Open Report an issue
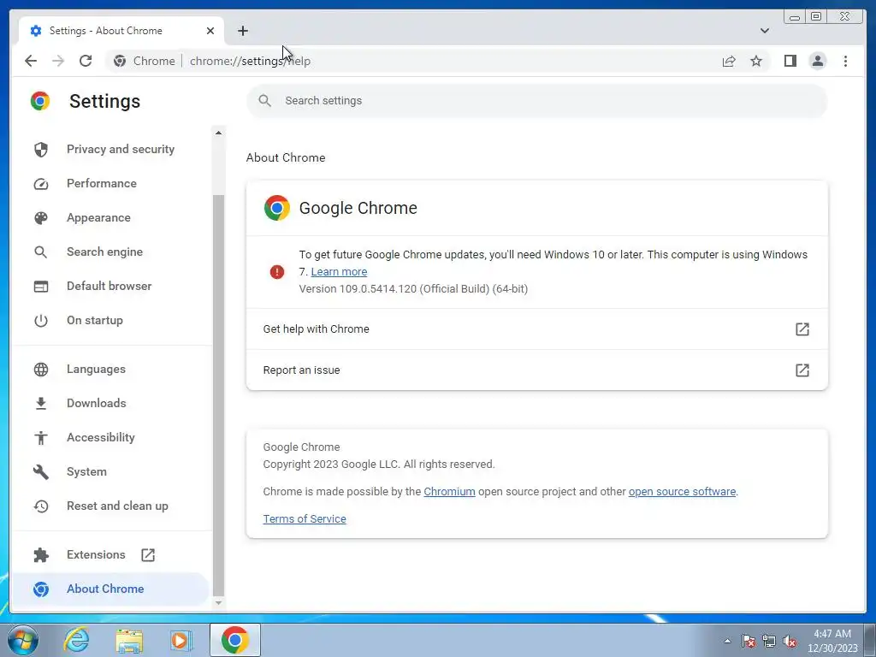This screenshot has height=657, width=876. [x=537, y=370]
